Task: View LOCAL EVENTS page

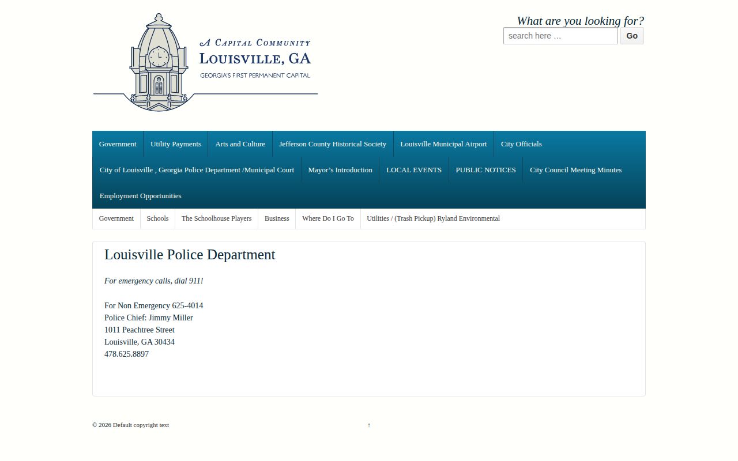Action: point(414,170)
